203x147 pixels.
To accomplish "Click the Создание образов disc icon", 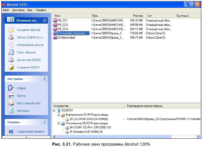I will click(x=11, y=29).
